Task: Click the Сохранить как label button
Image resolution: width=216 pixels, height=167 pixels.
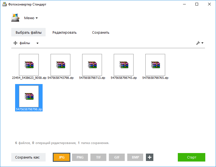Action: [28, 157]
